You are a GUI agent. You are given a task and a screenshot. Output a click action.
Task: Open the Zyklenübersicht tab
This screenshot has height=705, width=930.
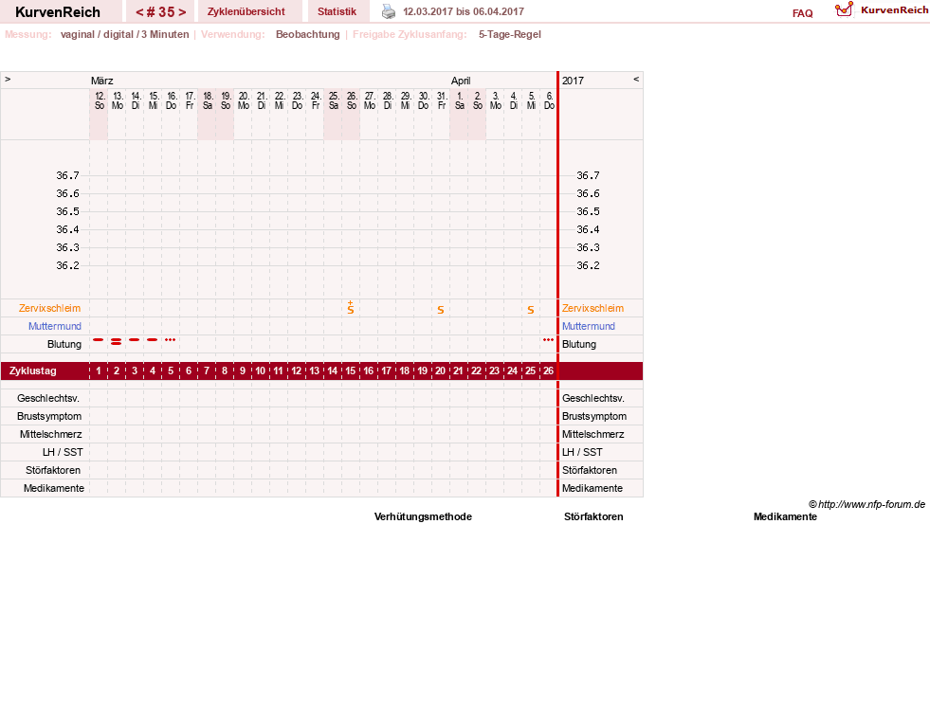pyautogui.click(x=246, y=11)
